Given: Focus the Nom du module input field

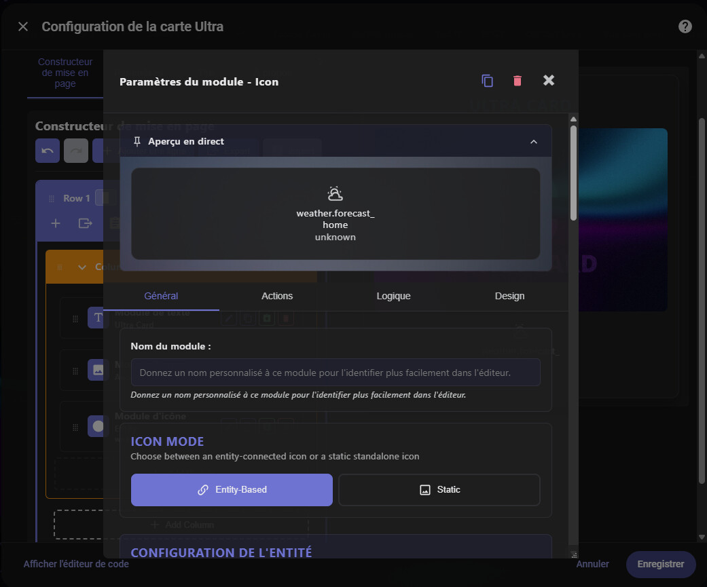Looking at the screenshot, I should (x=336, y=373).
